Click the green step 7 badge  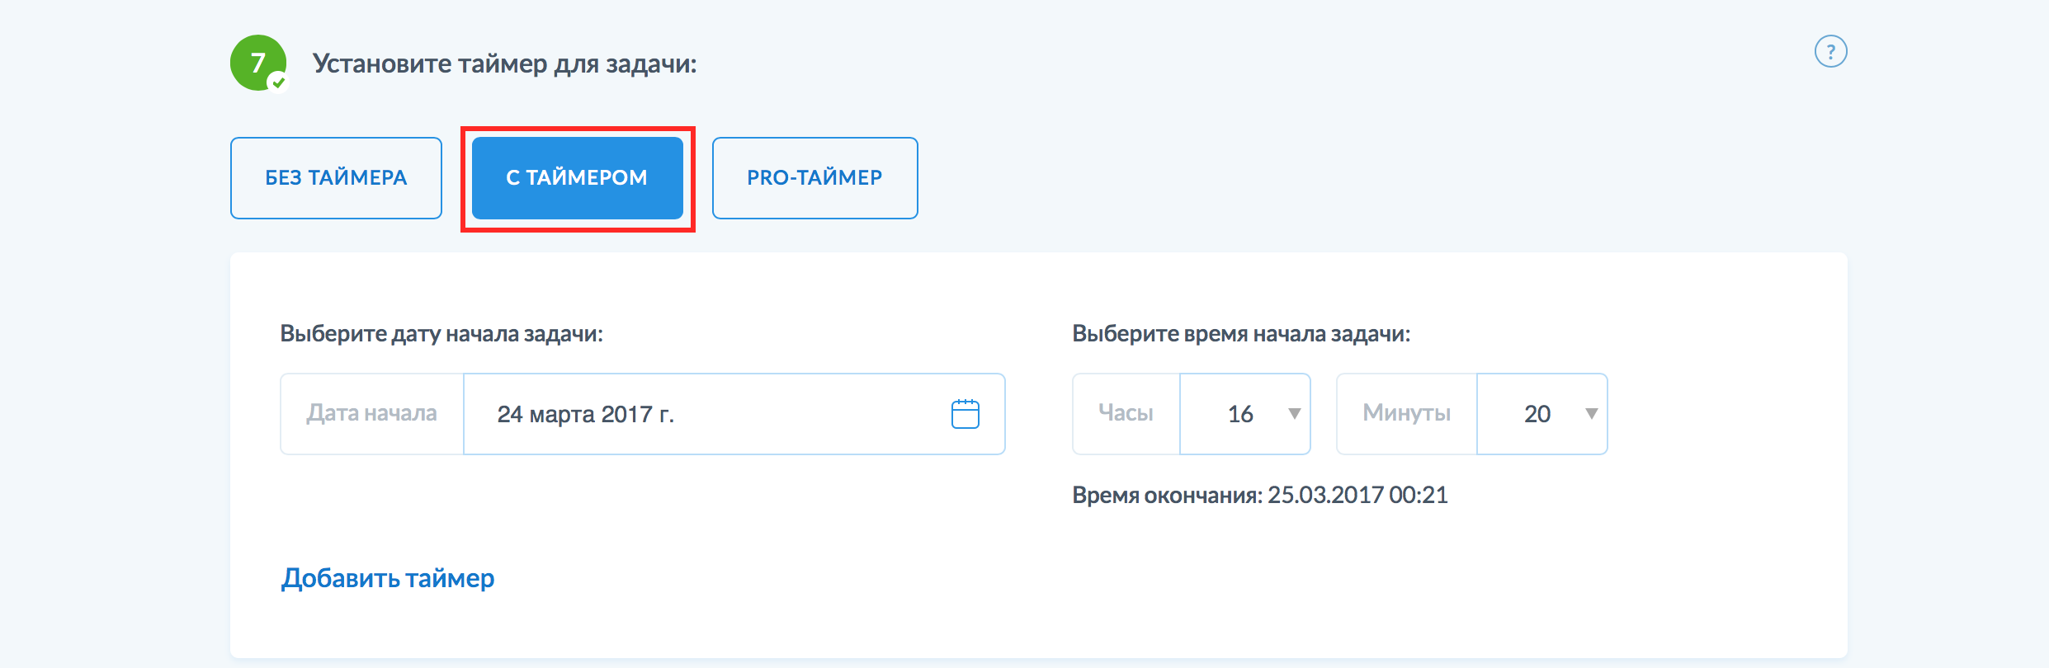(x=258, y=63)
